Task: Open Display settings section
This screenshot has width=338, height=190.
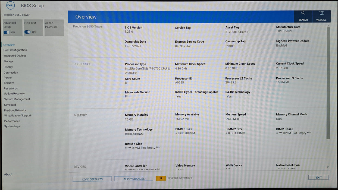Action: click(x=8, y=67)
